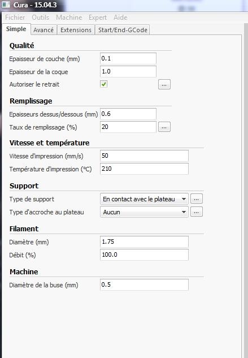
Task: Expand the Type d'accroche au plateau dropdown
Action: [144, 212]
